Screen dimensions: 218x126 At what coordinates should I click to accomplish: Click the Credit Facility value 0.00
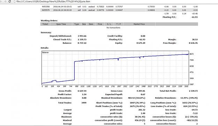[x=143, y=36]
